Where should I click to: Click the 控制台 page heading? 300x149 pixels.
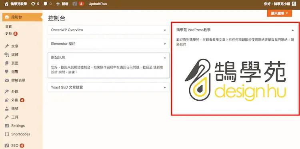57,18
